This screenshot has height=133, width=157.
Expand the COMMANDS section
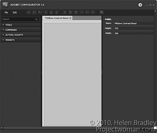[x=21, y=30]
